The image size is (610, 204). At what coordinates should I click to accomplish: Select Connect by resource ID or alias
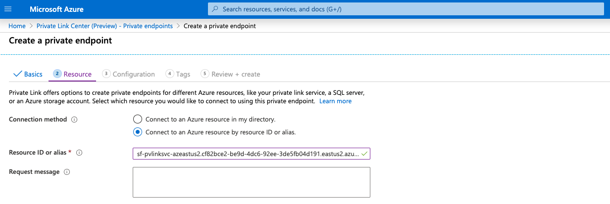coord(138,132)
